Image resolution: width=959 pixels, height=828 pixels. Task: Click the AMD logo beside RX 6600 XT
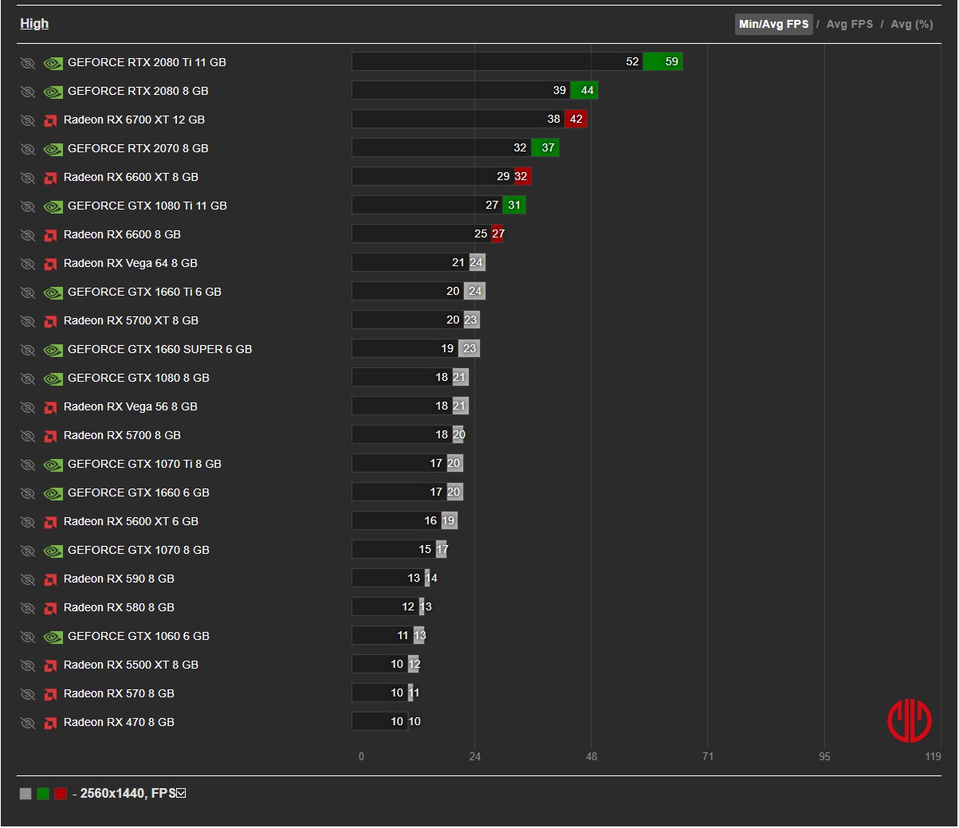(50, 178)
